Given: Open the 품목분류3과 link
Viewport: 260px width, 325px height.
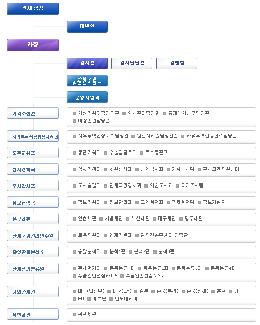Looking at the screenshot, I should pos(189,268).
